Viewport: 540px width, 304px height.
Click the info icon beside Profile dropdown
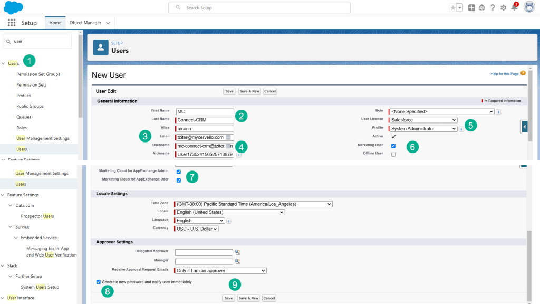coord(461,129)
